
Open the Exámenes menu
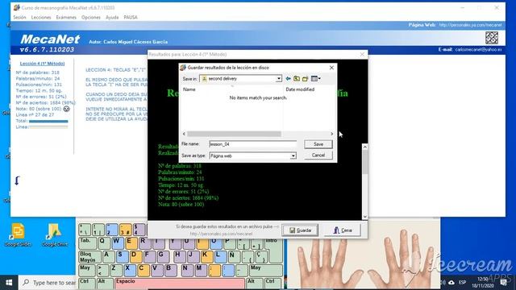(66, 18)
